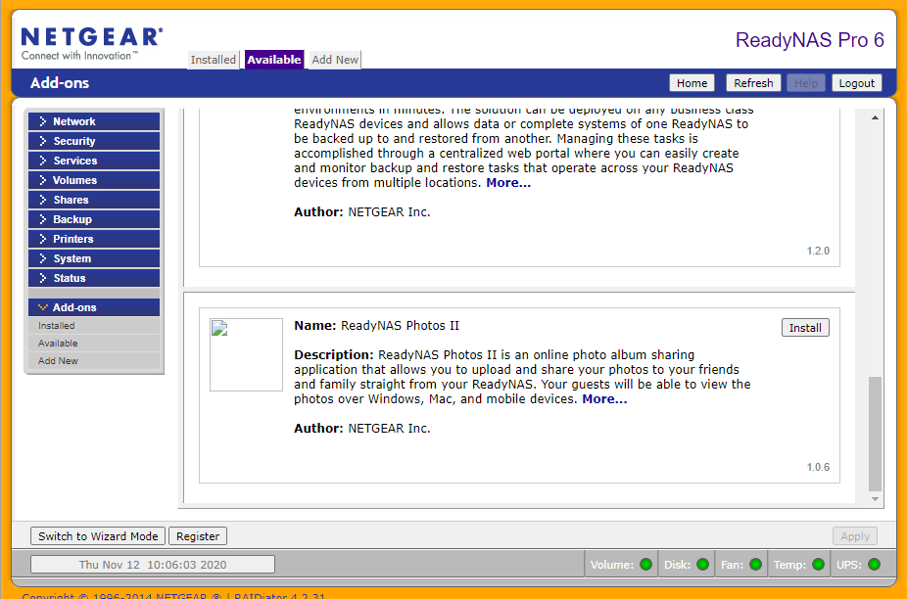This screenshot has height=599, width=907.
Task: Click the Disk status LED indicator
Action: (702, 564)
